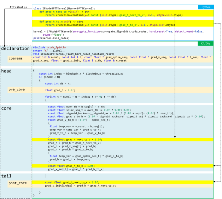
Task: Select the core section label
Action: coord(6,108)
